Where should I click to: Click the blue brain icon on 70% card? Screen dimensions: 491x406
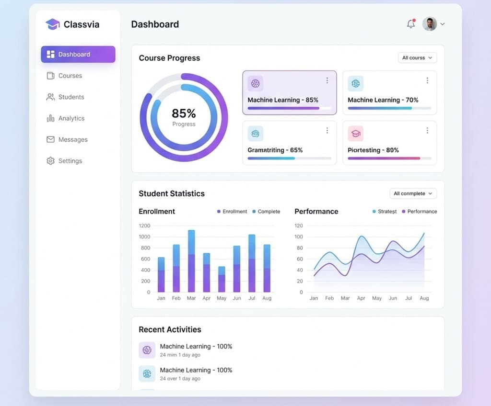tap(356, 83)
